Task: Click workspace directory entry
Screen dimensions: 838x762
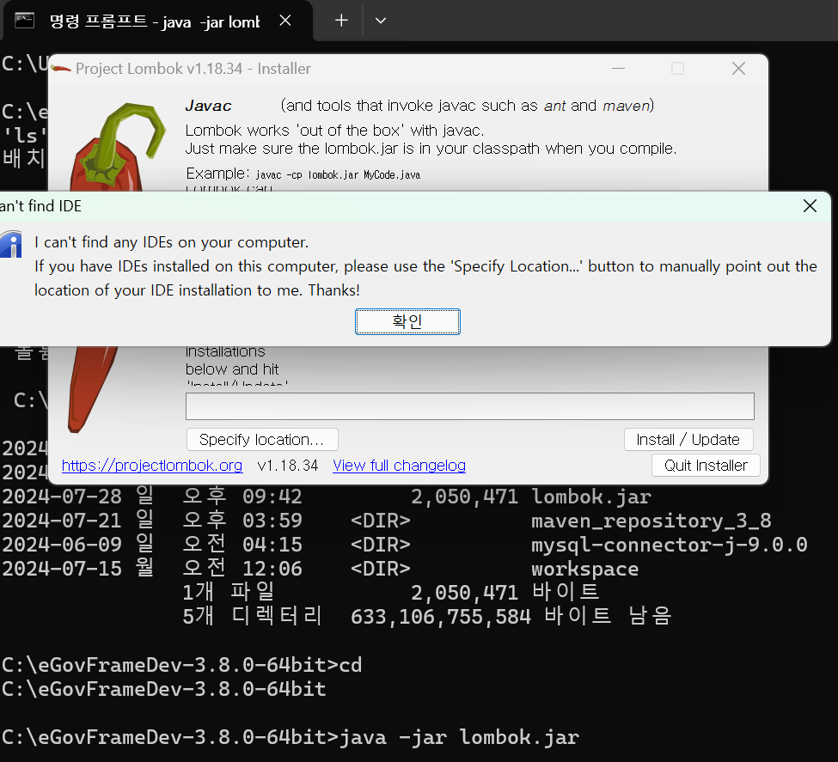Action: tap(584, 569)
